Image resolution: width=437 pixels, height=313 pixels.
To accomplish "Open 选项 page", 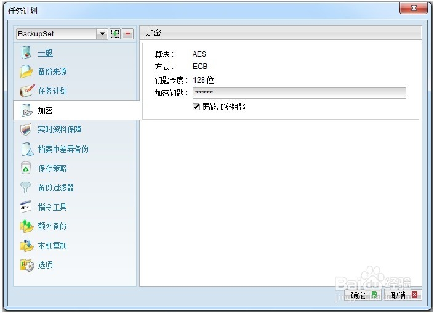I will point(45,265).
